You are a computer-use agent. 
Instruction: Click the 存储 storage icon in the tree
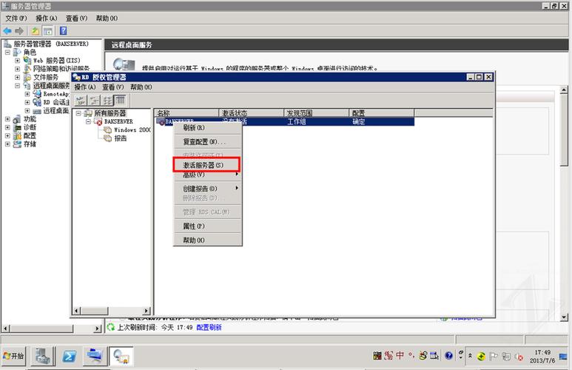tap(17, 144)
